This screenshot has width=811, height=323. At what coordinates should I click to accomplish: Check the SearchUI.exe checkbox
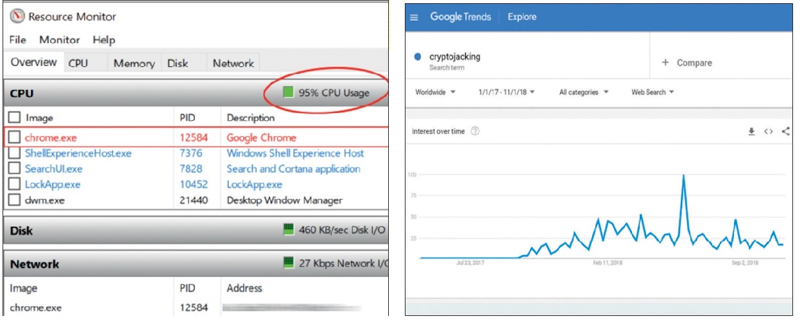point(14,169)
